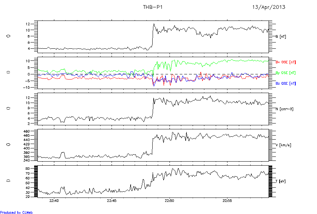
Task: Click the 12 tick on the B [nT] axis
Action: pos(28,24)
